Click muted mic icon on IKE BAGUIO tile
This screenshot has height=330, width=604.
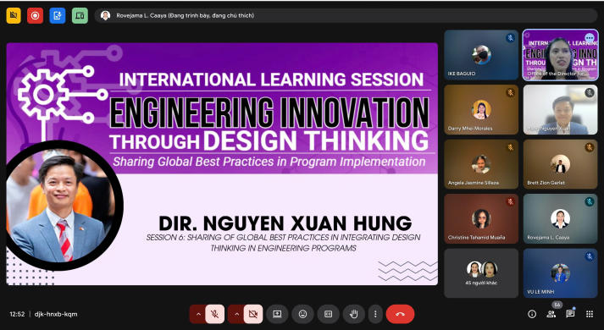click(x=511, y=38)
